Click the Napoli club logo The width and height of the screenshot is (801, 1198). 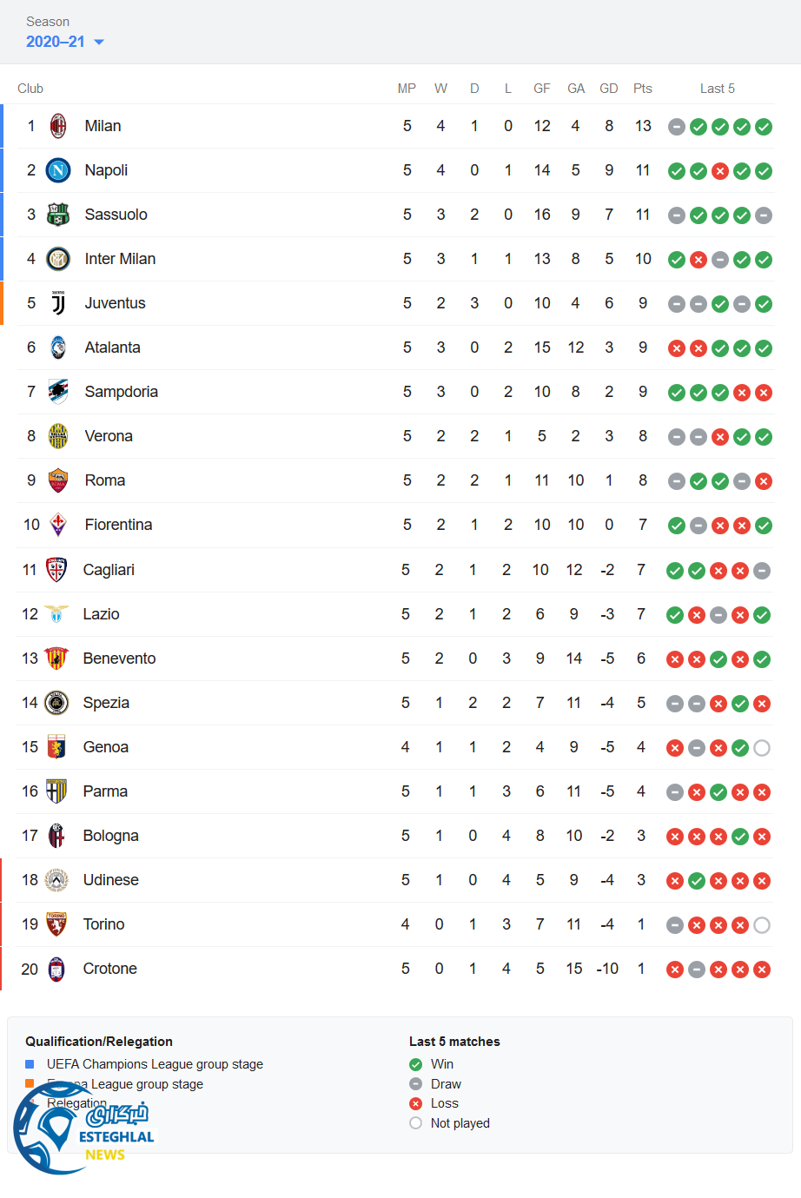tap(58, 170)
